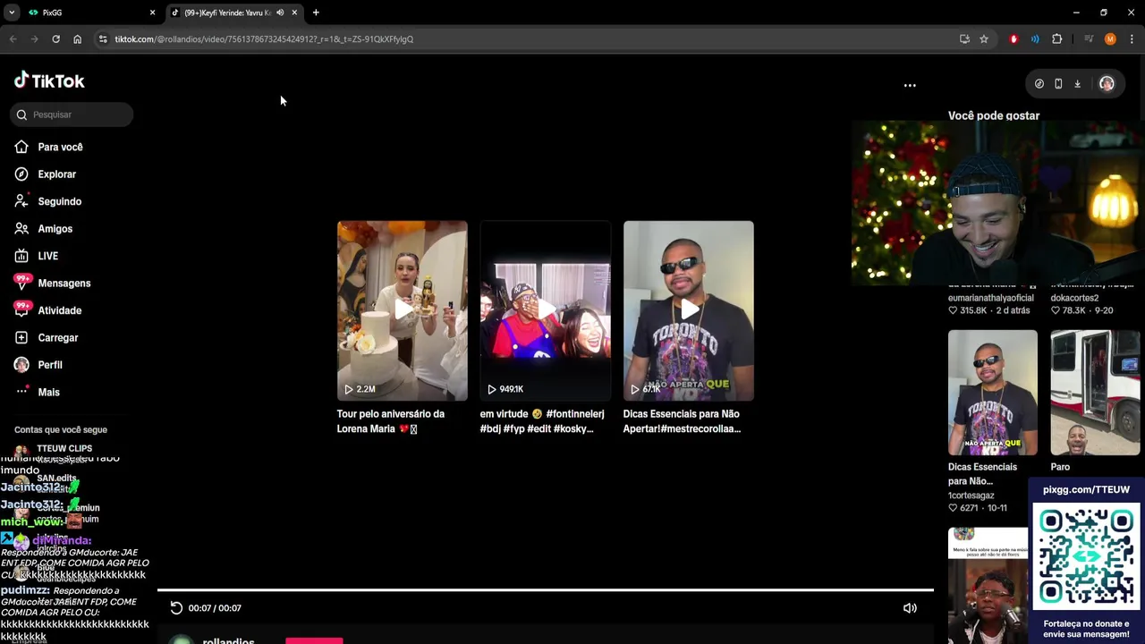1145x644 pixels.
Task: Click the phone app icon in header pill
Action: (x=1058, y=84)
